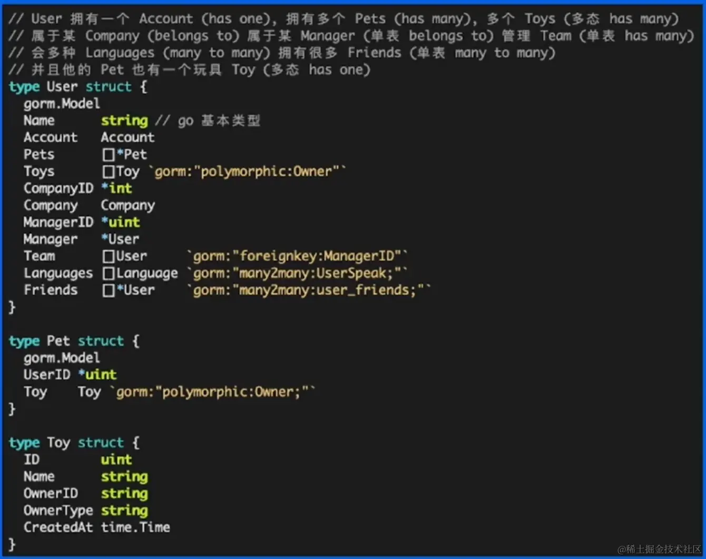
Task: Select the "[]*Pet" type on the Pets line
Action: pos(124,154)
